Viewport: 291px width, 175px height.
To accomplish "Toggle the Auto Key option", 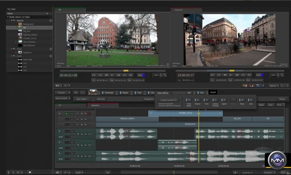I will point(101,99).
